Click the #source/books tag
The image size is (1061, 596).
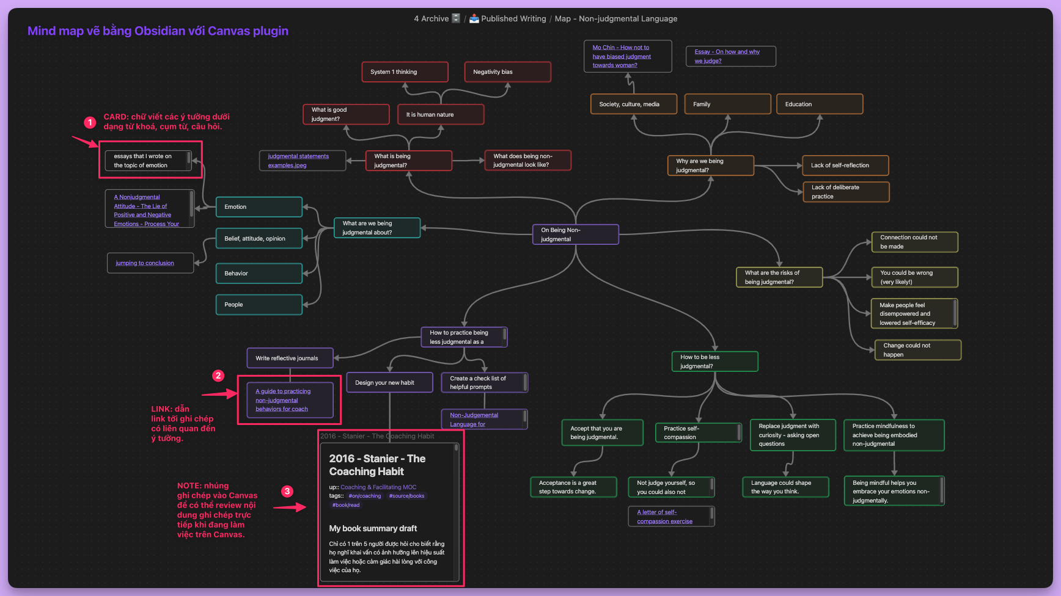pos(406,496)
